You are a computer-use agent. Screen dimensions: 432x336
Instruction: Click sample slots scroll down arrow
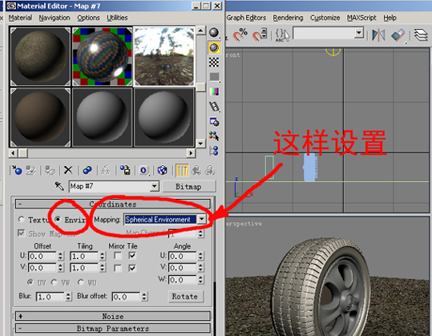(x=200, y=144)
